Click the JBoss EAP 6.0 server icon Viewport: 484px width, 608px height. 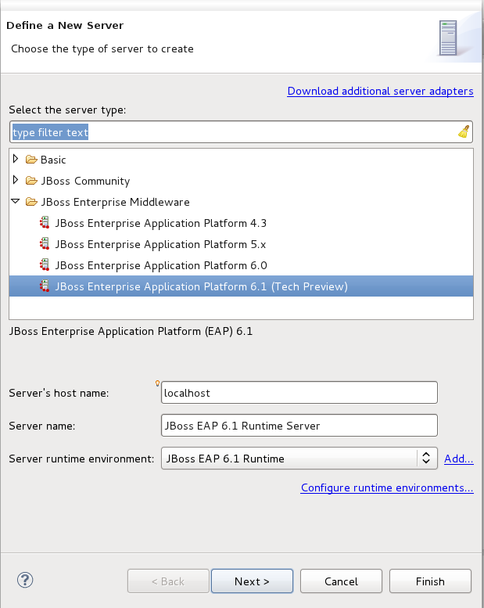click(45, 265)
